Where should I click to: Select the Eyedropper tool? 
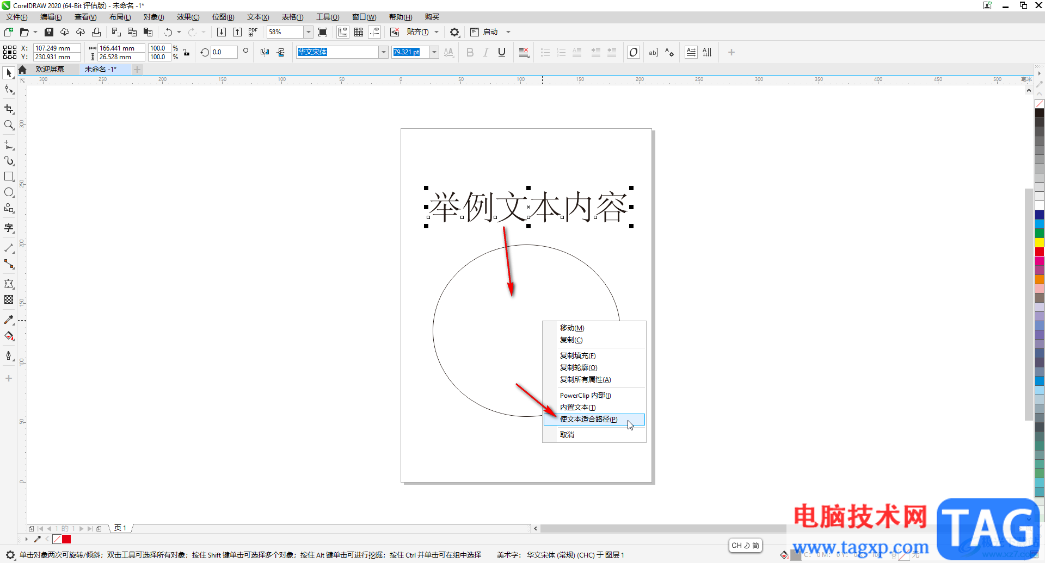pos(9,320)
